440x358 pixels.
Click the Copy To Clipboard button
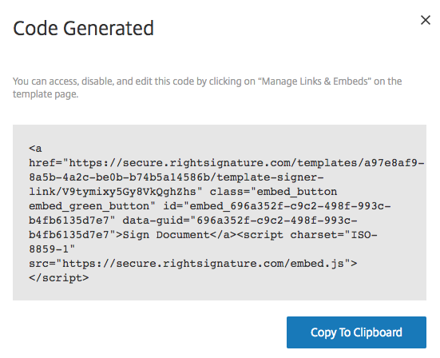[x=356, y=332]
